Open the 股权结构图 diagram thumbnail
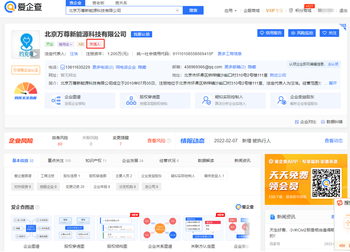Viewport: 350px width, 252px height. 117,228
